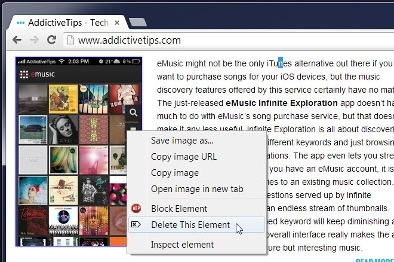Select the AddictiveTips - Tech tab
This screenshot has width=394, height=262.
coord(68,23)
